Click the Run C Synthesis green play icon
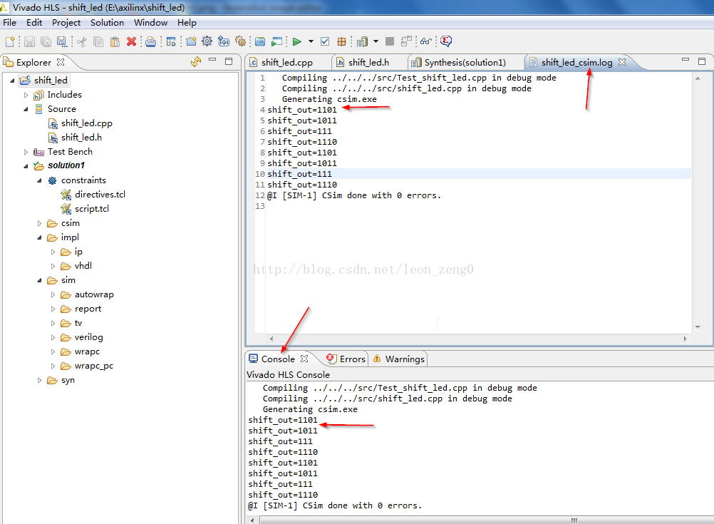This screenshot has height=524, width=714. point(296,41)
